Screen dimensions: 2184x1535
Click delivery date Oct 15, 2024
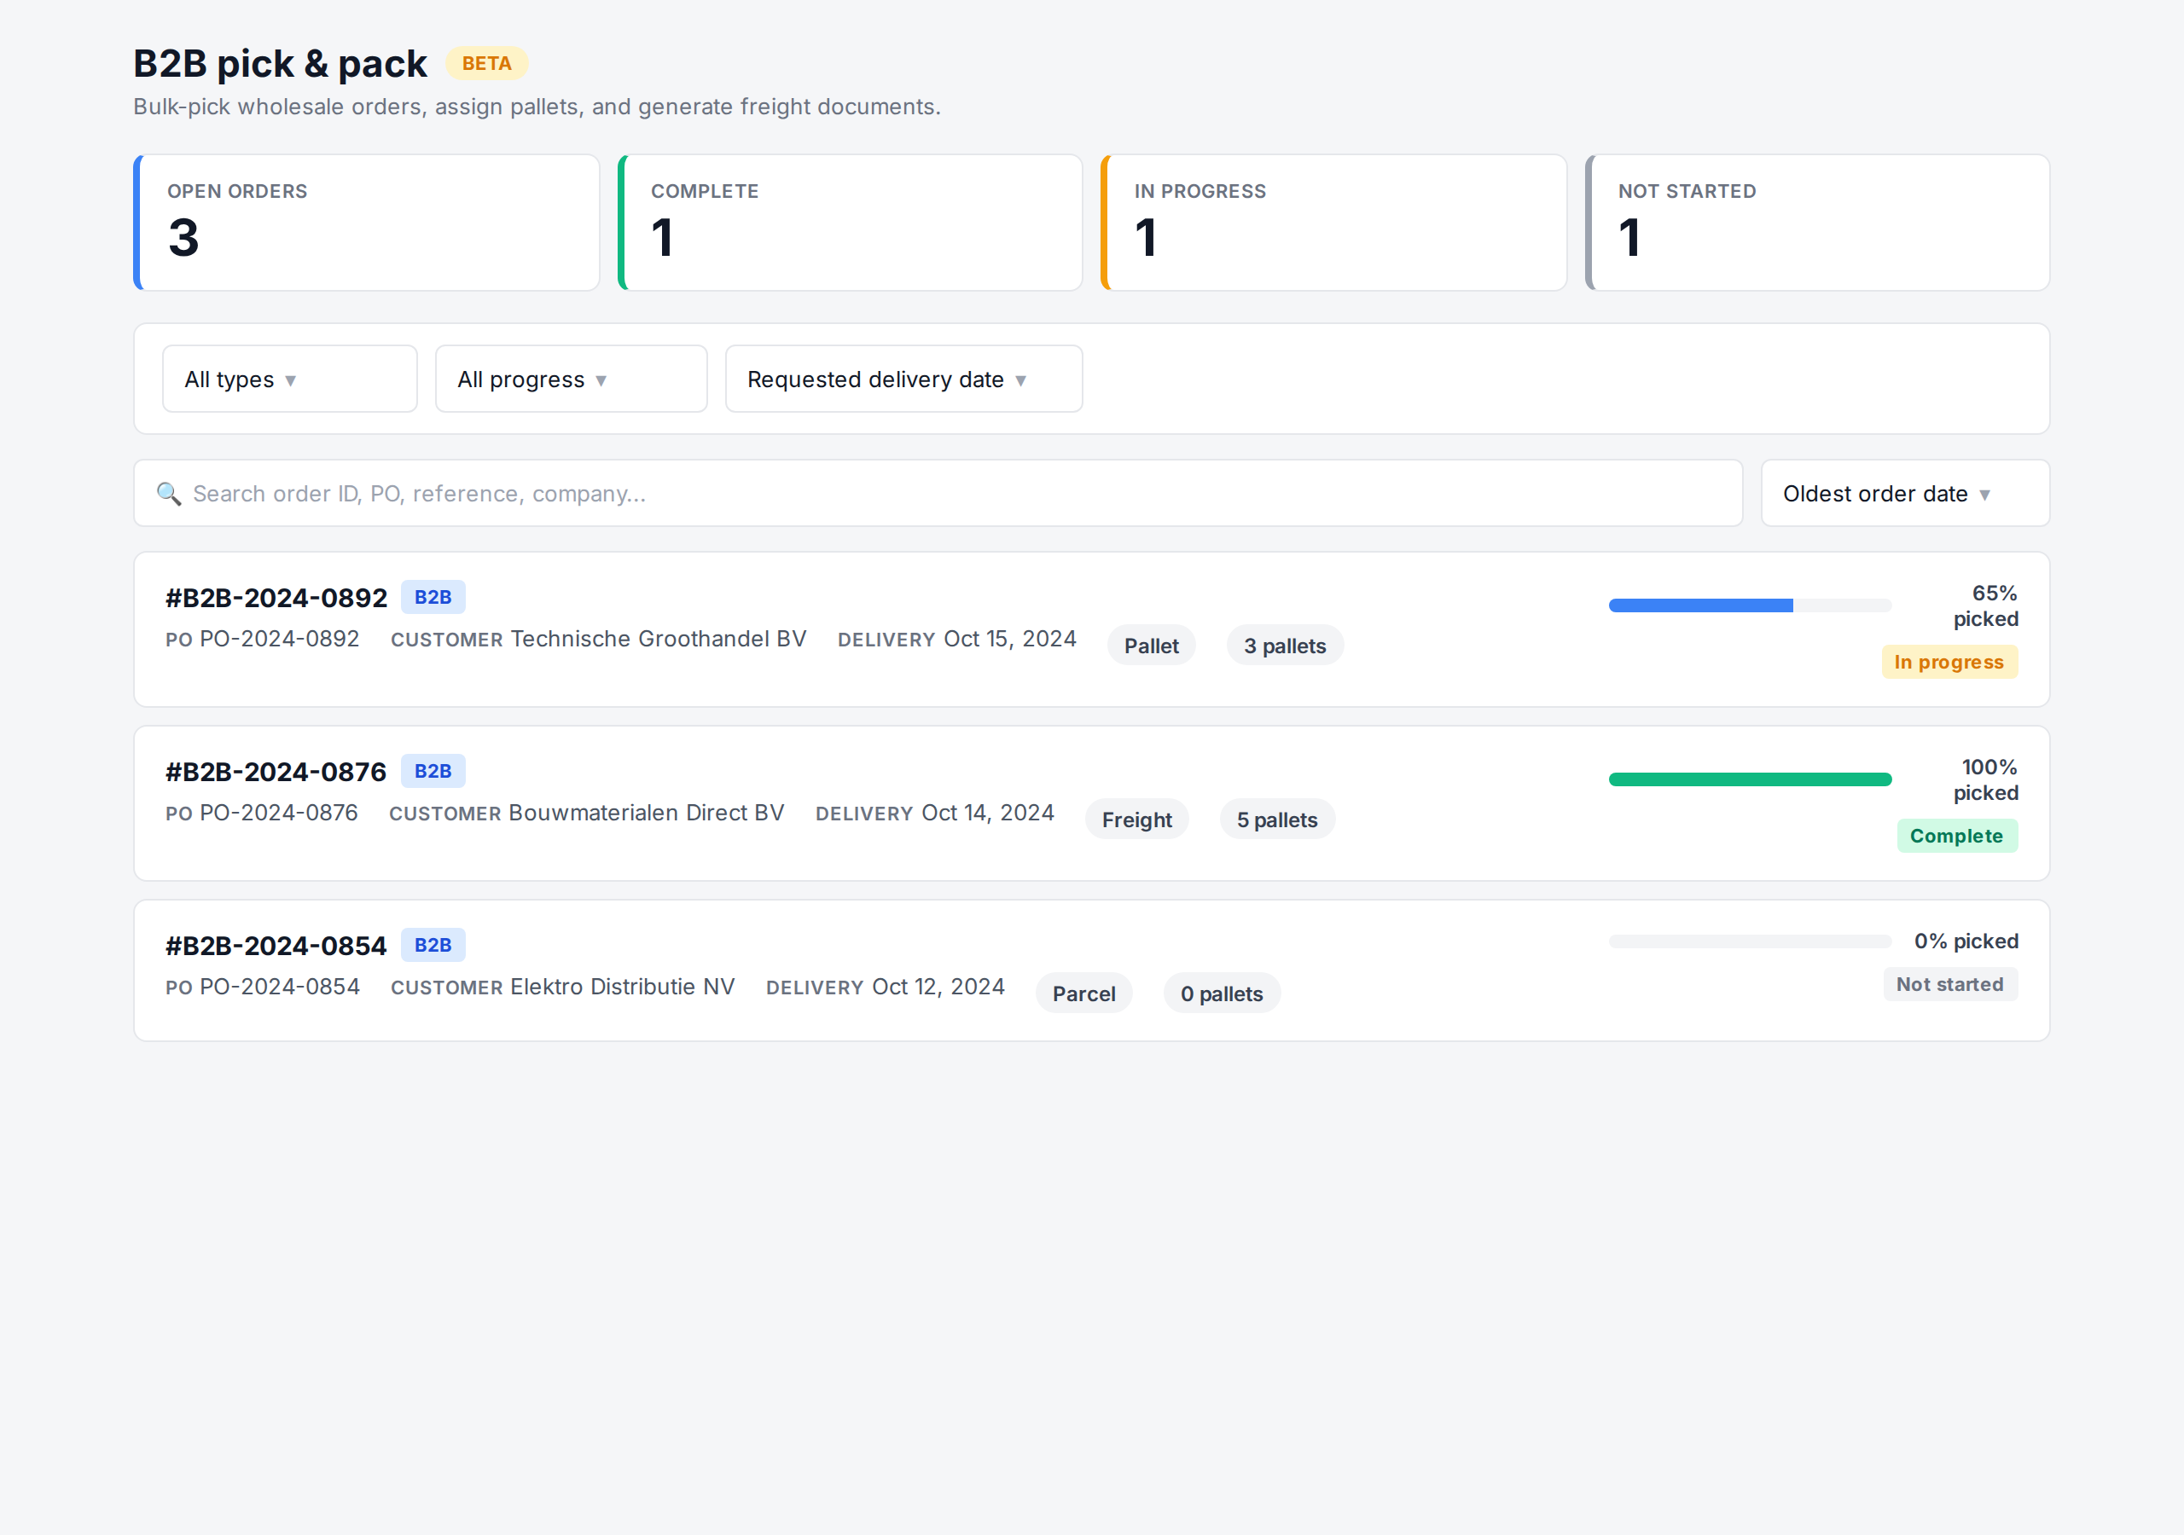coord(1010,639)
